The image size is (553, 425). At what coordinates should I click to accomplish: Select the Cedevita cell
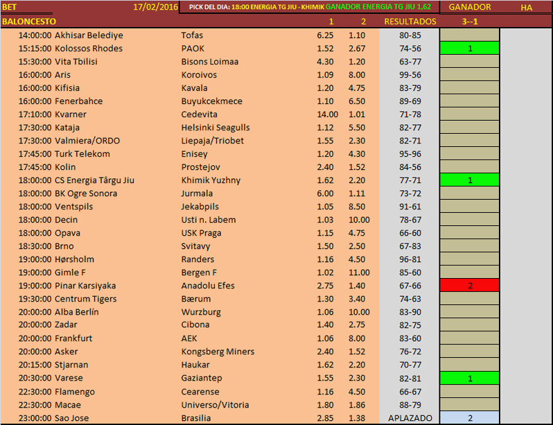click(x=199, y=114)
